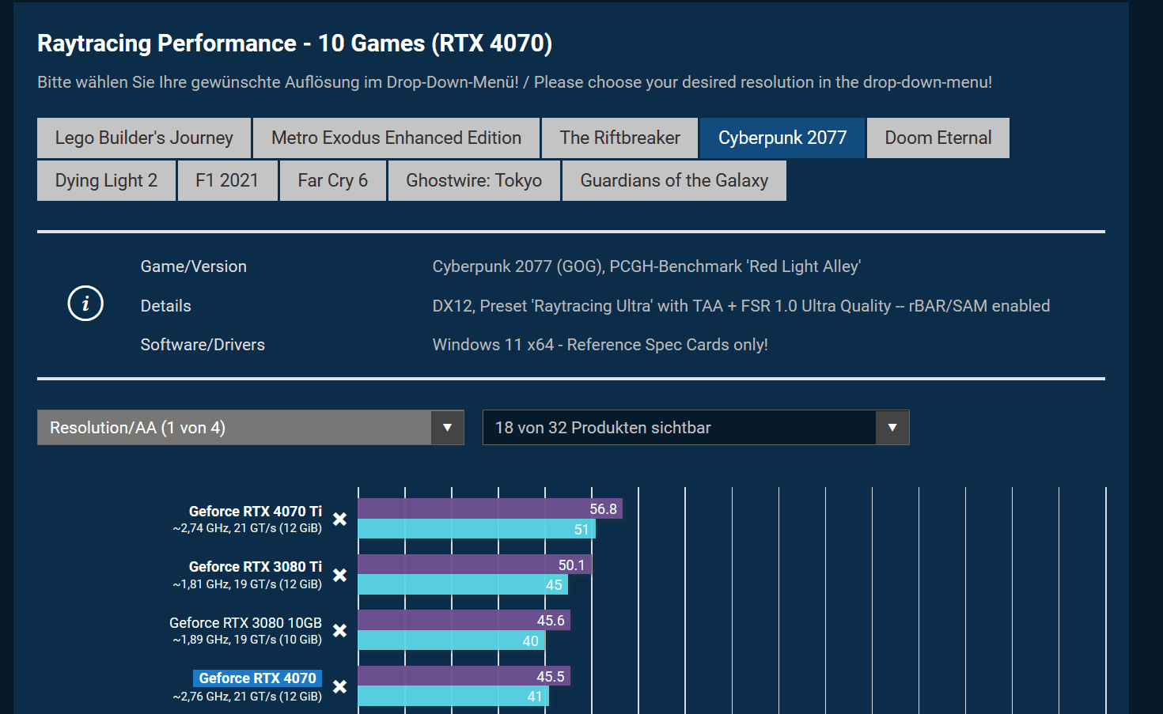Remove Geforce RTX 3080 Ti with X icon

339,575
